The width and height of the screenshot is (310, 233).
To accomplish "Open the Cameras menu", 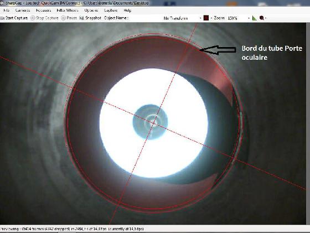I will (x=23, y=11).
